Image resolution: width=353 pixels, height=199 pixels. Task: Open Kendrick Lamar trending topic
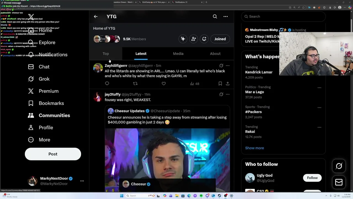(x=259, y=72)
